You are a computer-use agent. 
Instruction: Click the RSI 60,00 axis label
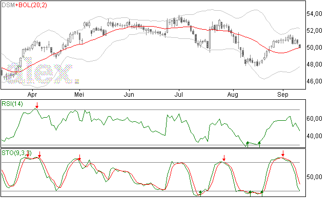(x=314, y=119)
